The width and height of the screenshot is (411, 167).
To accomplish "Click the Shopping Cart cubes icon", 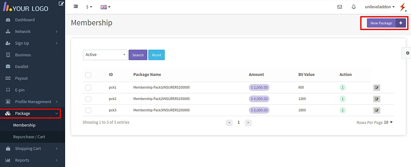I will click(8, 149).
